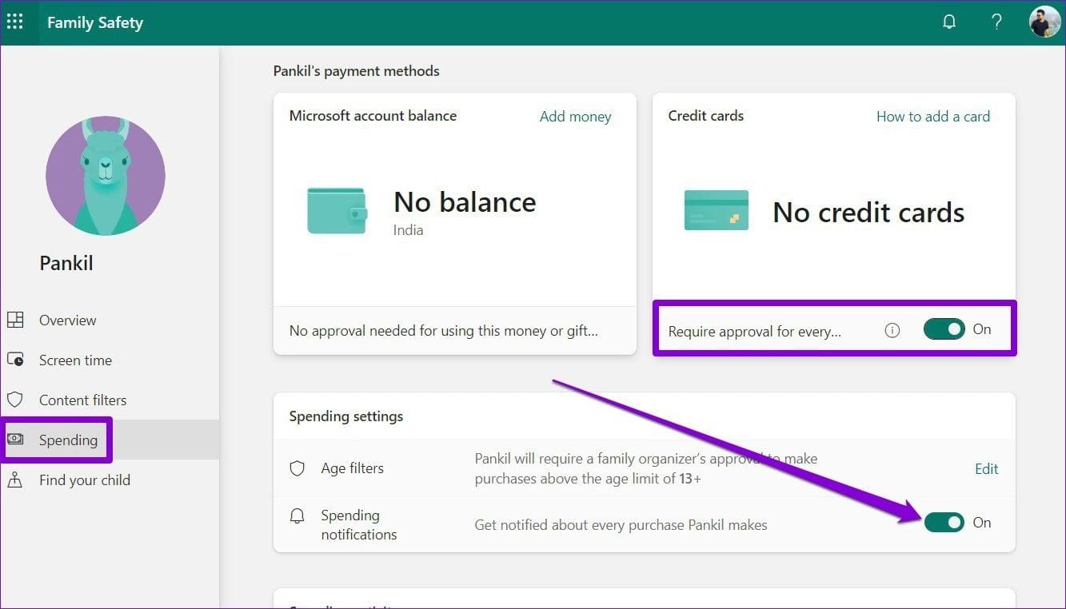Click India region label

pos(409,230)
